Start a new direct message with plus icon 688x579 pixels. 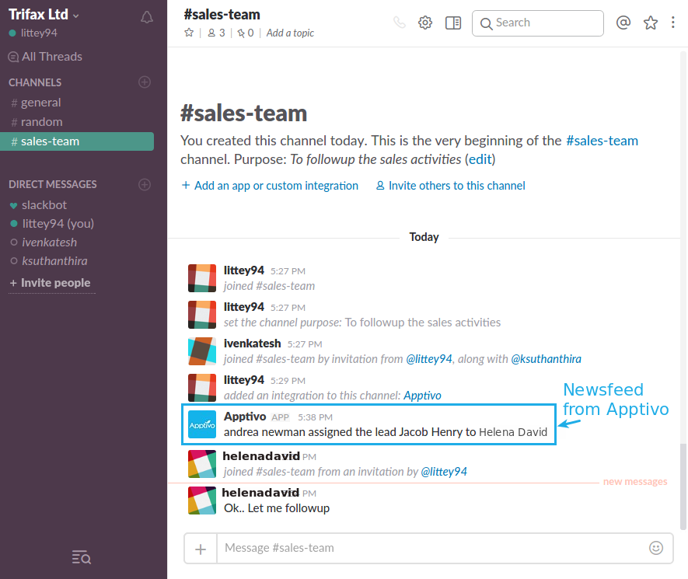point(145,184)
